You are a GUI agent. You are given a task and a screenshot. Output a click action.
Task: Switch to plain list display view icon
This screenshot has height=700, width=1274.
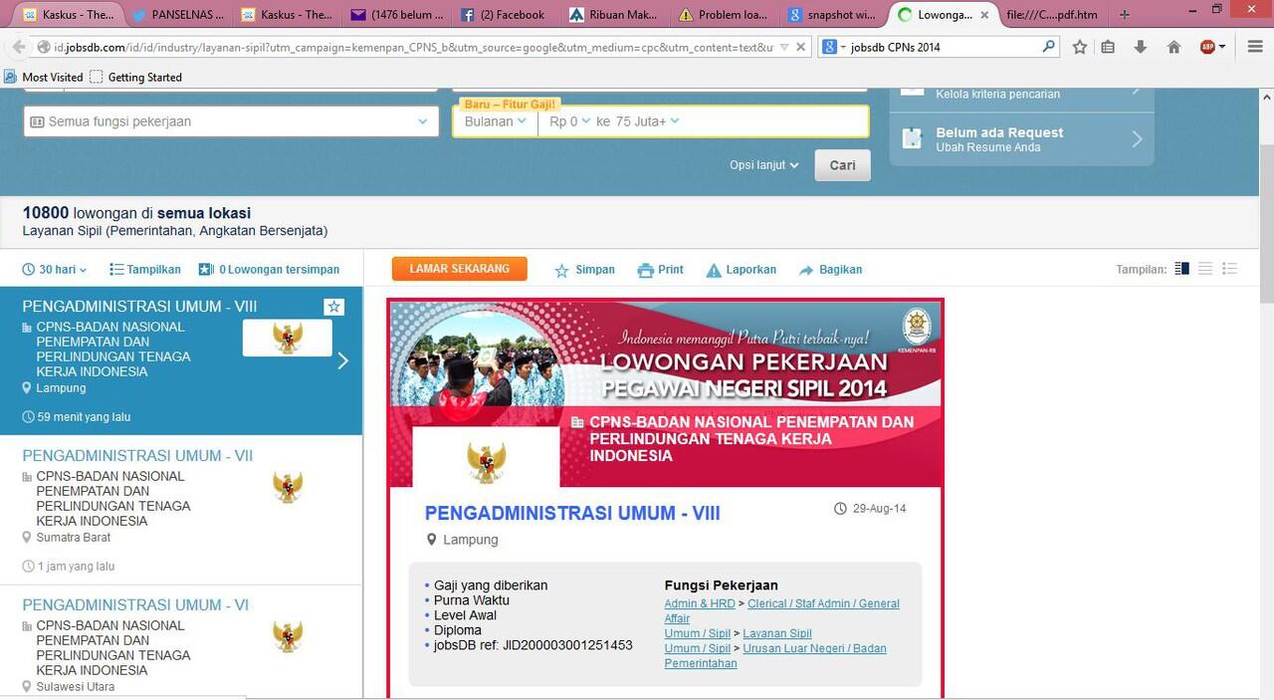[1205, 269]
